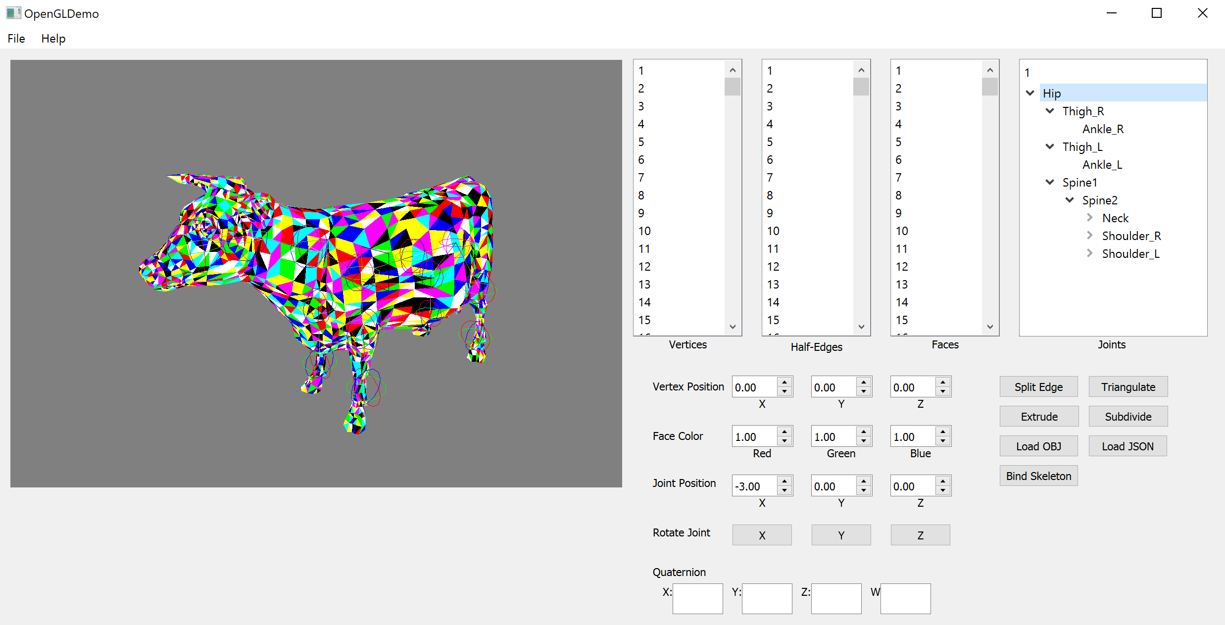Image resolution: width=1225 pixels, height=625 pixels.
Task: Select the Ankle_R joint in tree
Action: [x=1103, y=129]
